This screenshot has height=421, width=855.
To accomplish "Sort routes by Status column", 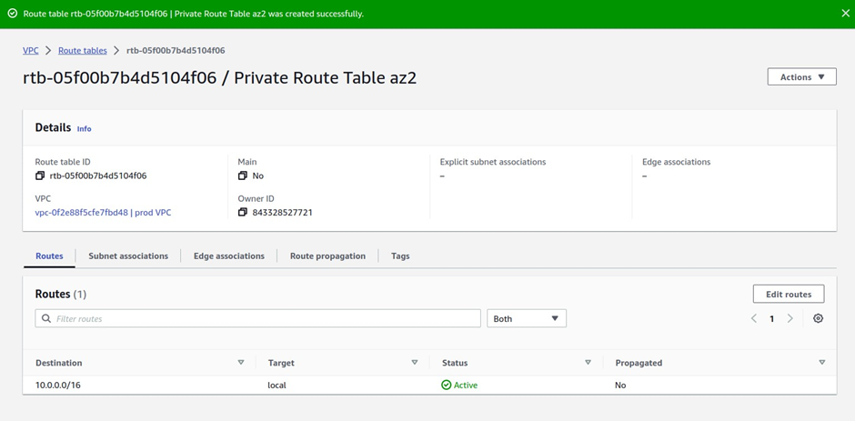I will [588, 362].
